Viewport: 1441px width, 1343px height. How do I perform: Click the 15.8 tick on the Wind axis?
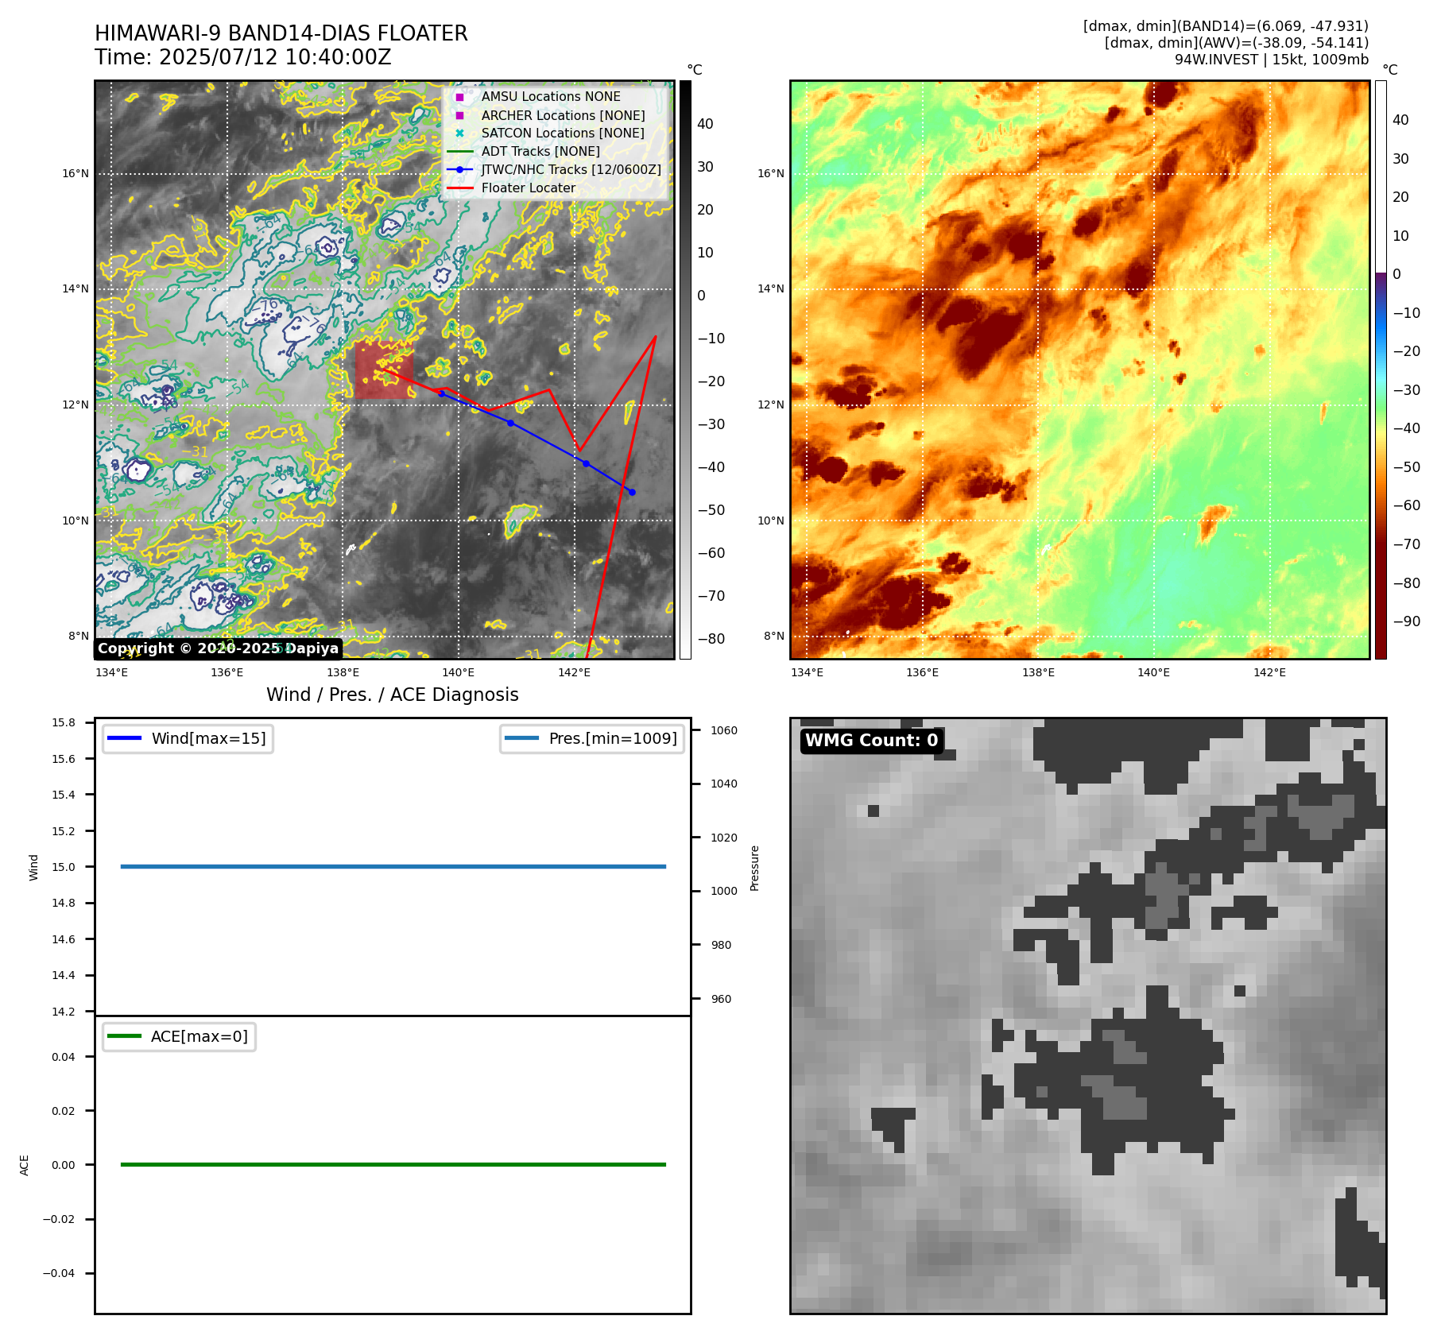(x=64, y=722)
